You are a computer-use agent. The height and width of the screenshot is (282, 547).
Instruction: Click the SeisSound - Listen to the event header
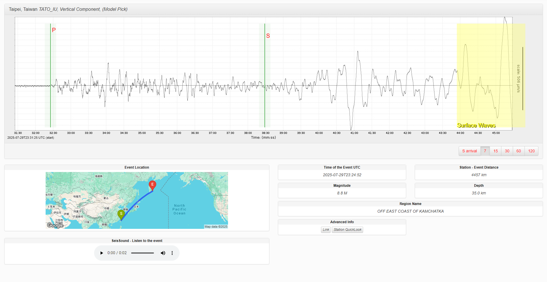point(137,241)
